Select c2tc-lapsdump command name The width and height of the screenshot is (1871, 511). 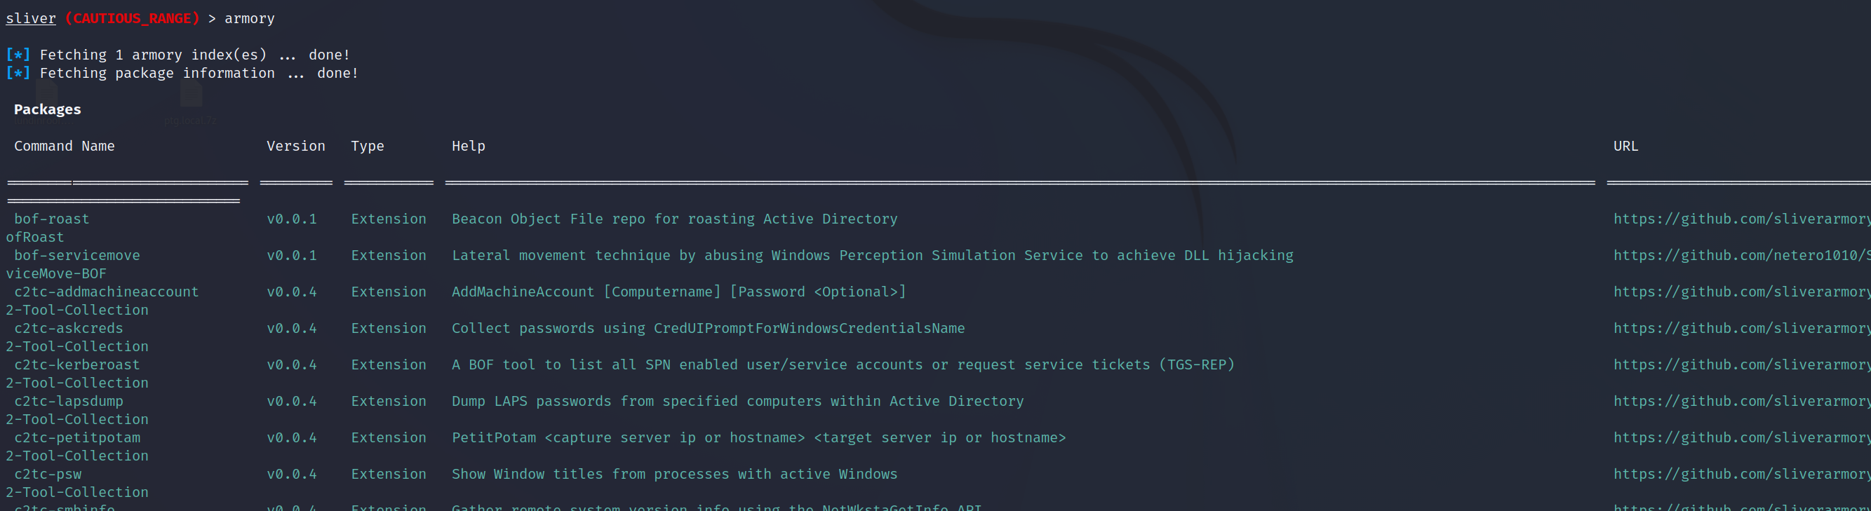pyautogui.click(x=68, y=401)
